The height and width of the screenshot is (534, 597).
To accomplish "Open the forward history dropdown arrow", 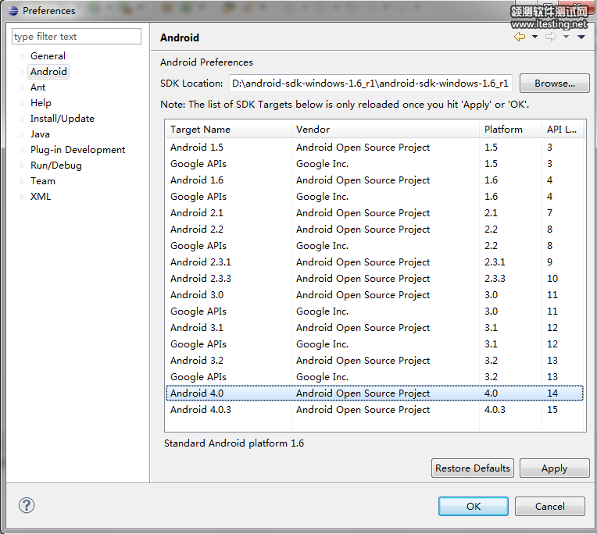I will pos(567,37).
